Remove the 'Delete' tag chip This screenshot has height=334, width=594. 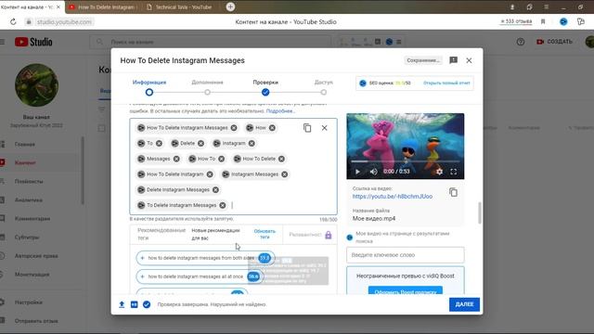(200, 144)
